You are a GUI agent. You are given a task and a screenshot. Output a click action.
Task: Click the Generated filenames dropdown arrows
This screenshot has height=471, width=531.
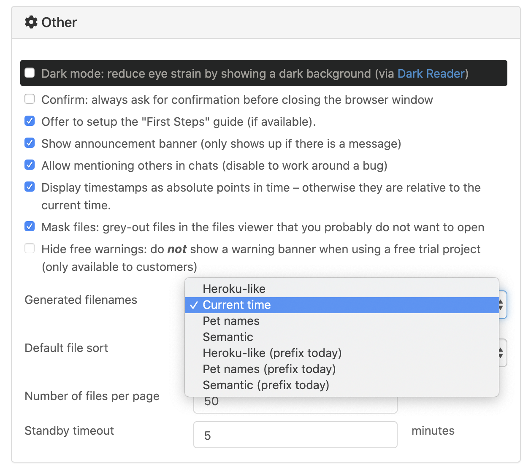pos(501,305)
